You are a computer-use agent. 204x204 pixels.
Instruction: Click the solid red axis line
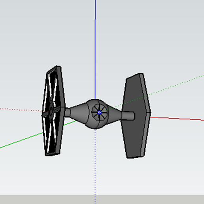[177, 119]
